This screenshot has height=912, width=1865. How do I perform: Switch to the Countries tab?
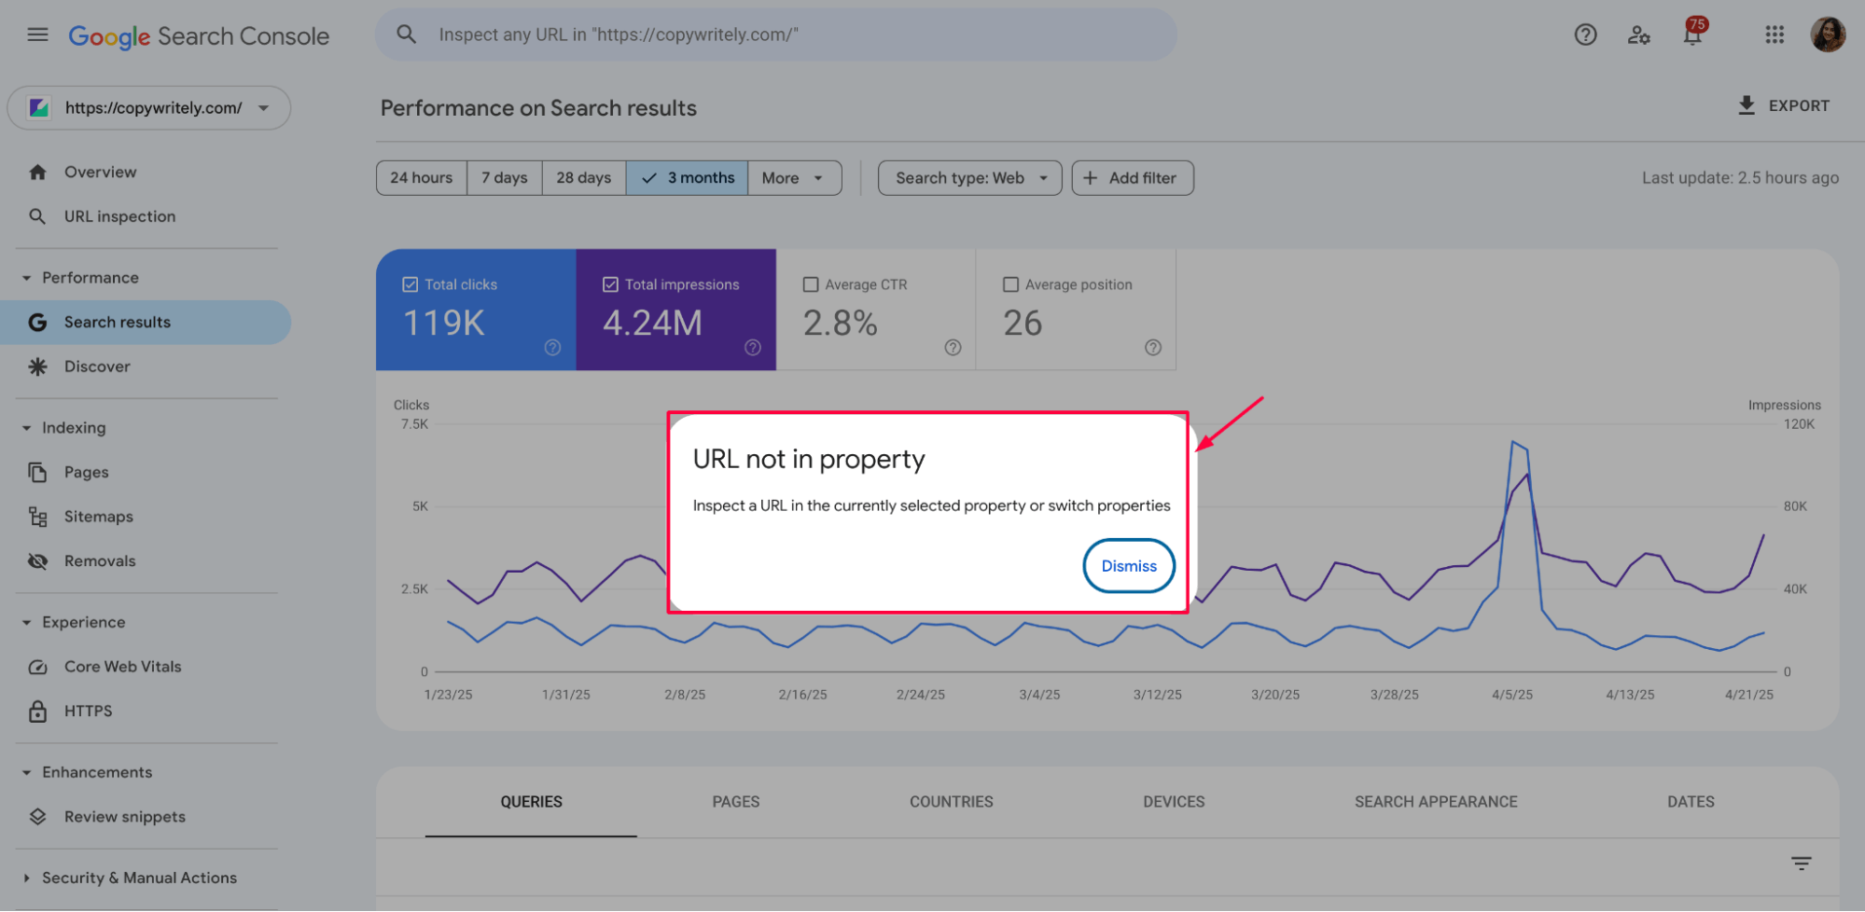(x=952, y=802)
